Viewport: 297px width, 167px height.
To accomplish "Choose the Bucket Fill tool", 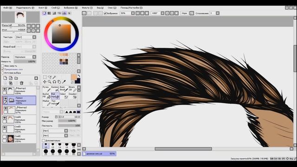I will pyautogui.click(x=46, y=96).
